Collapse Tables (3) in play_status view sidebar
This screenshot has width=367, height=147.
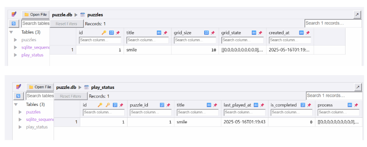pos(15,104)
